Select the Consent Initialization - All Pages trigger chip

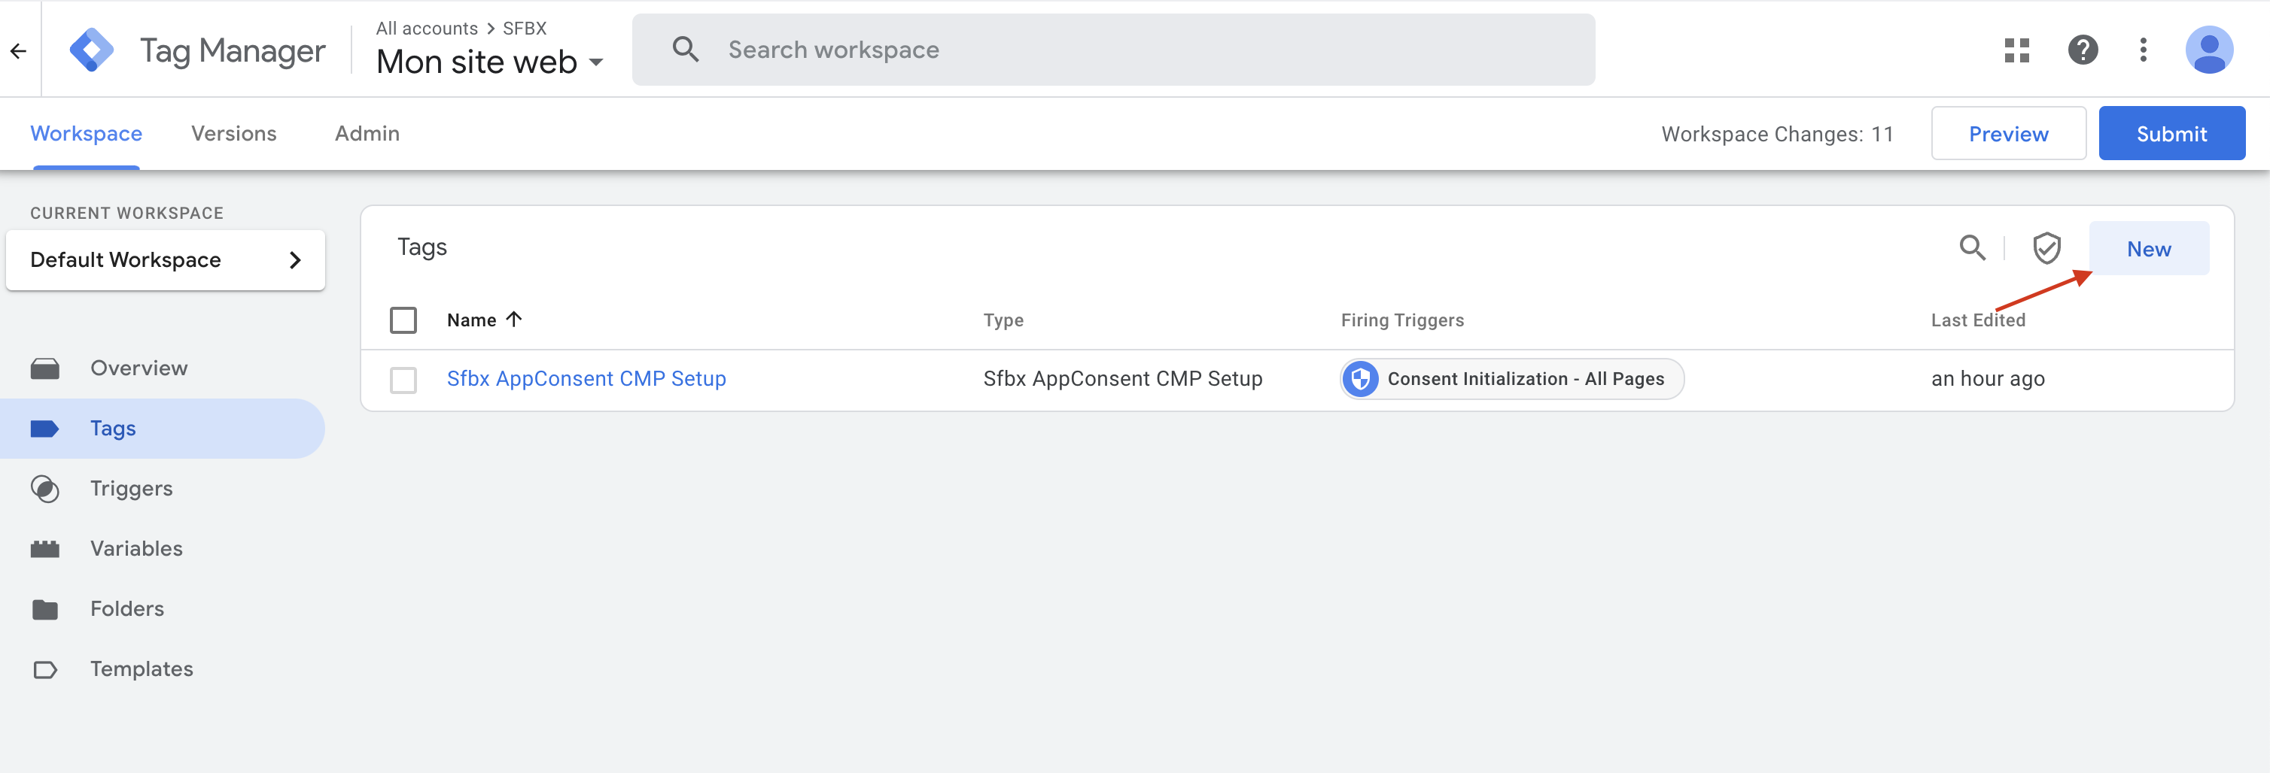point(1511,378)
